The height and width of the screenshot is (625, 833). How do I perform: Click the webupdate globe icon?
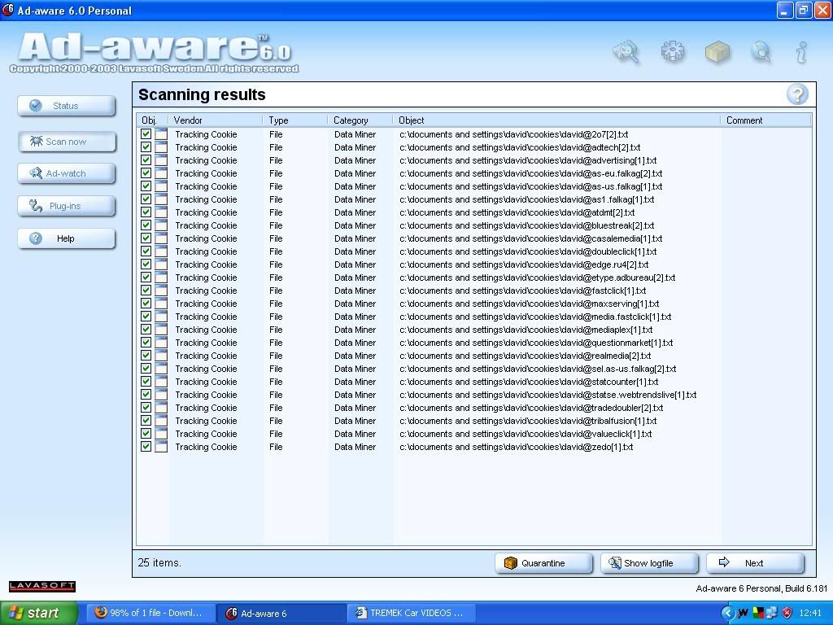click(x=761, y=52)
